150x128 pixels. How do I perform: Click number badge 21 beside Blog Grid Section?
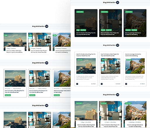tap(118, 2)
